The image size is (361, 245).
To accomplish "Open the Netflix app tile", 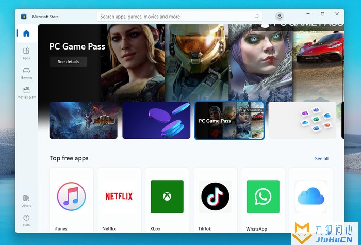I will (119, 200).
